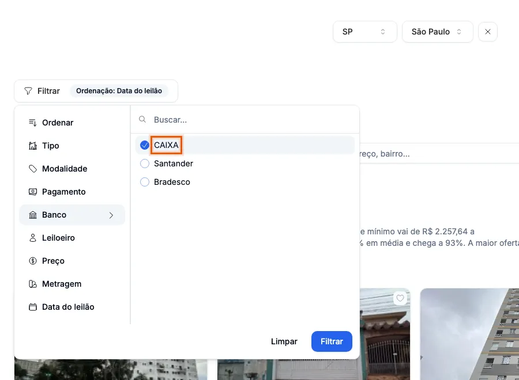Open the Modalidade filter section

[x=72, y=169]
